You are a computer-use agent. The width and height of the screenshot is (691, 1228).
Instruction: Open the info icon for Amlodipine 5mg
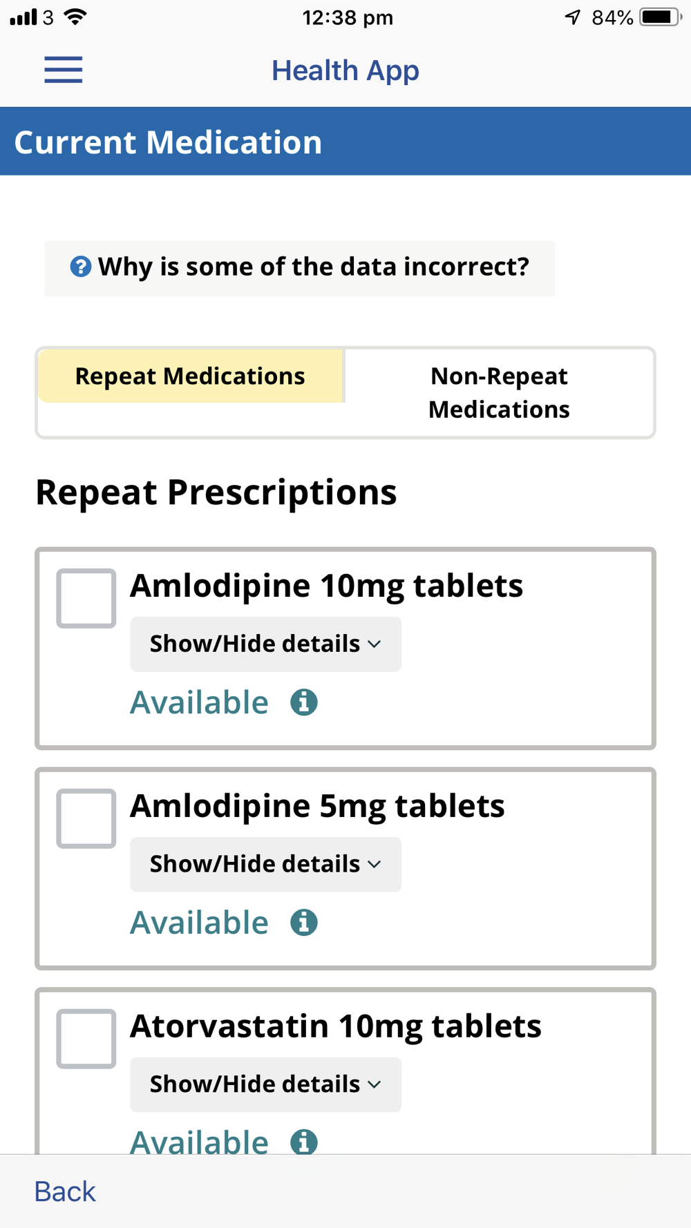click(x=304, y=923)
